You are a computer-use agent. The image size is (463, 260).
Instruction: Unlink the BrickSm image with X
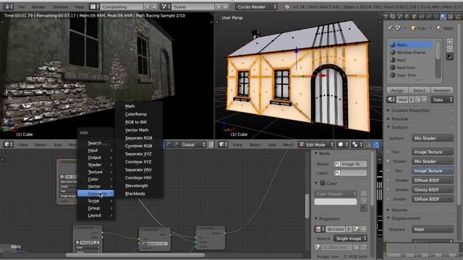click(x=363, y=229)
